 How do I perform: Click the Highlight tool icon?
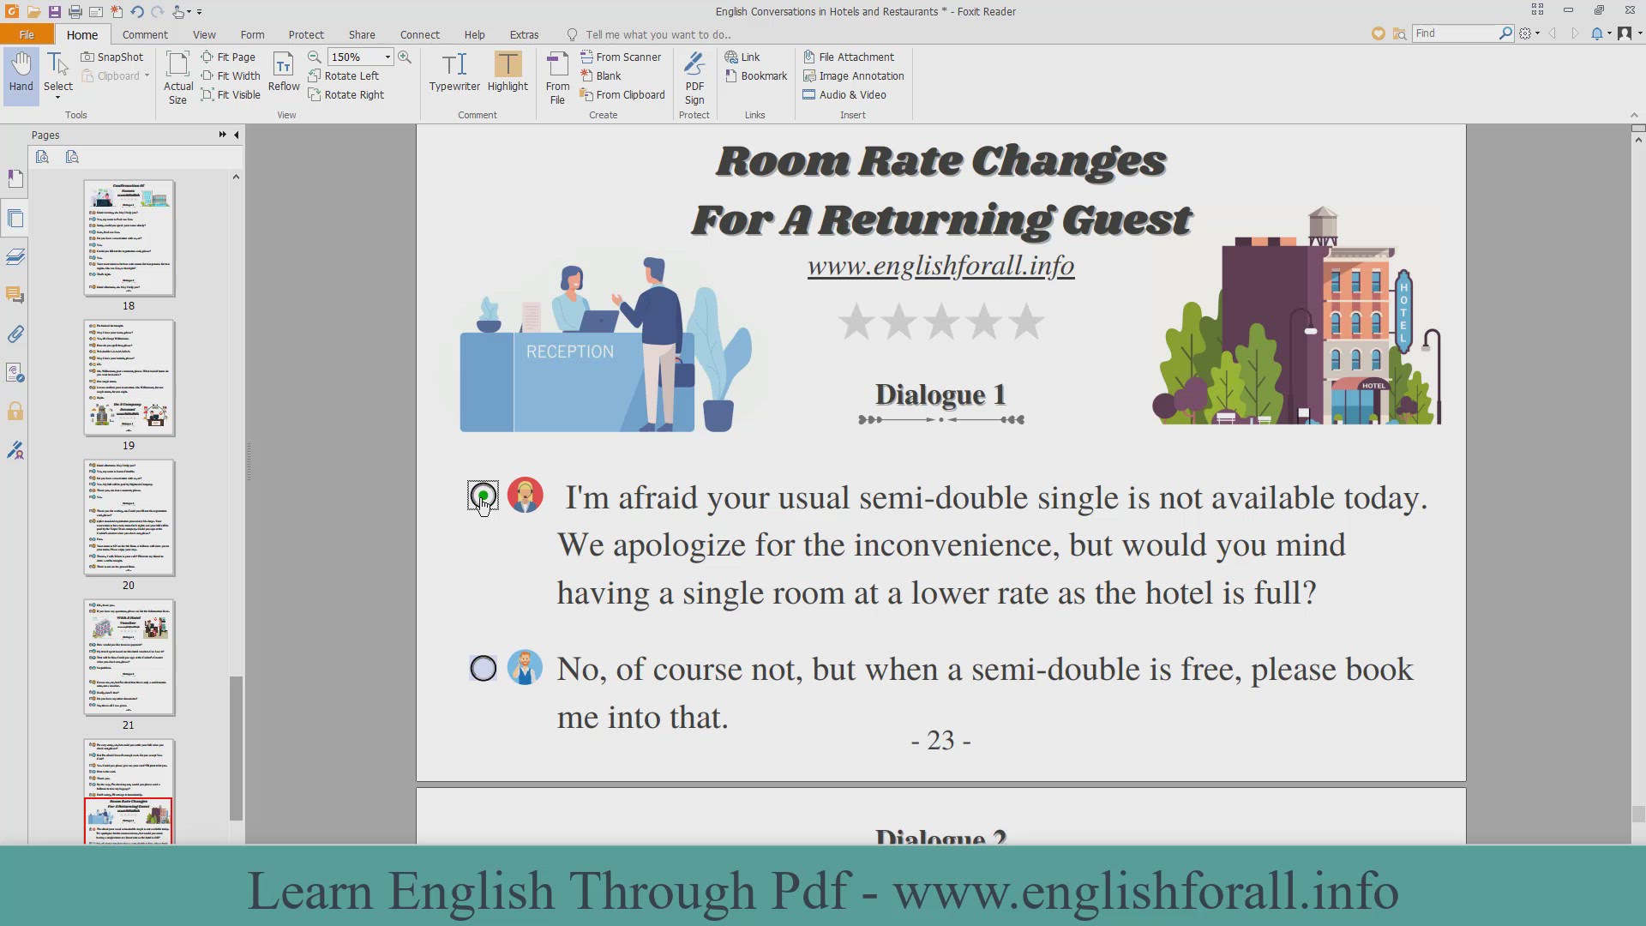508,65
